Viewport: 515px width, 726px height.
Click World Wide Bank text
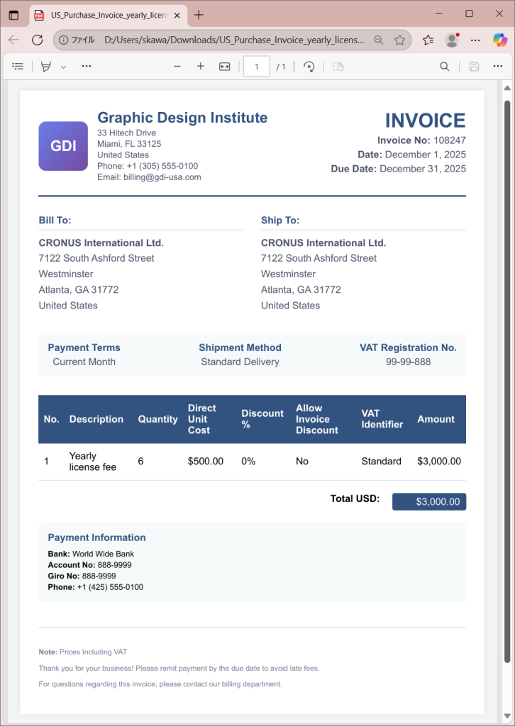(104, 554)
